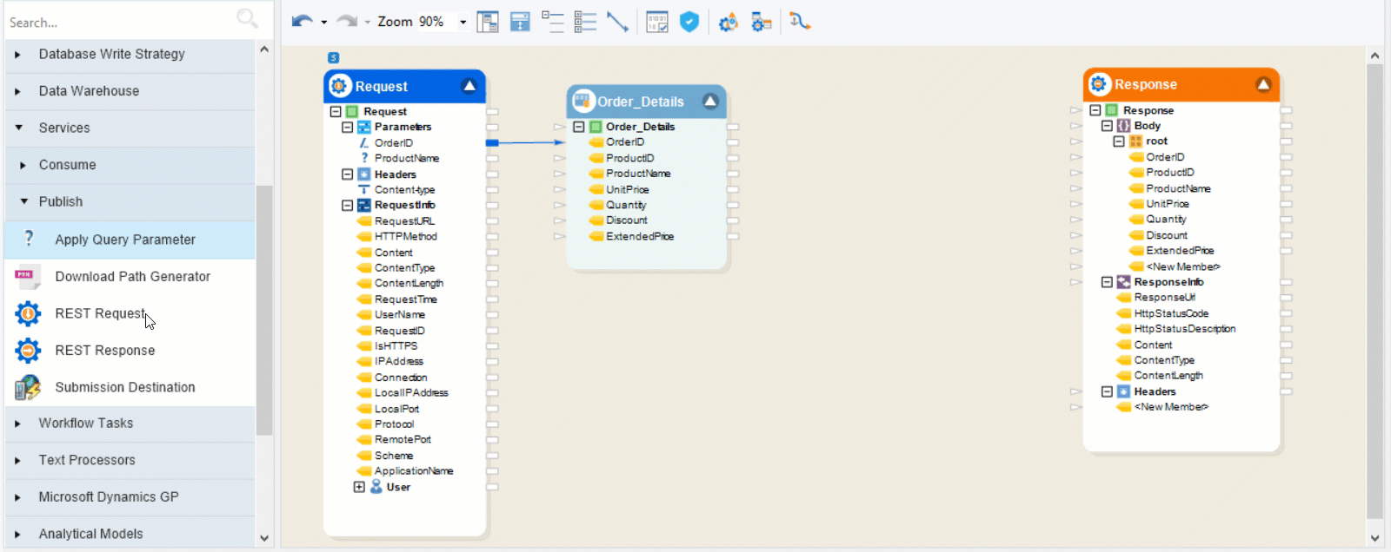
Task: Click the search magnifier icon
Action: coord(247,19)
